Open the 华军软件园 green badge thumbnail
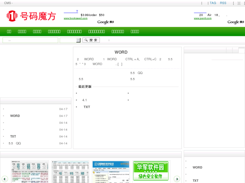This screenshot has width=245, height=183. (x=151, y=172)
